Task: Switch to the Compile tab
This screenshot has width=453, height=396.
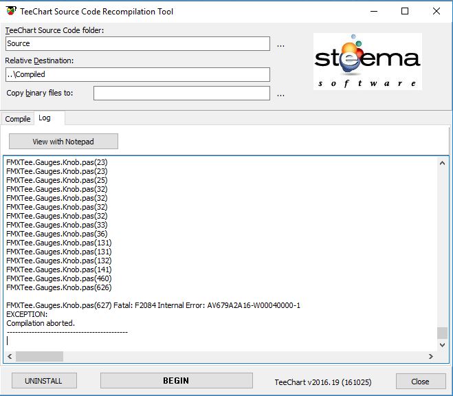Action: point(18,119)
